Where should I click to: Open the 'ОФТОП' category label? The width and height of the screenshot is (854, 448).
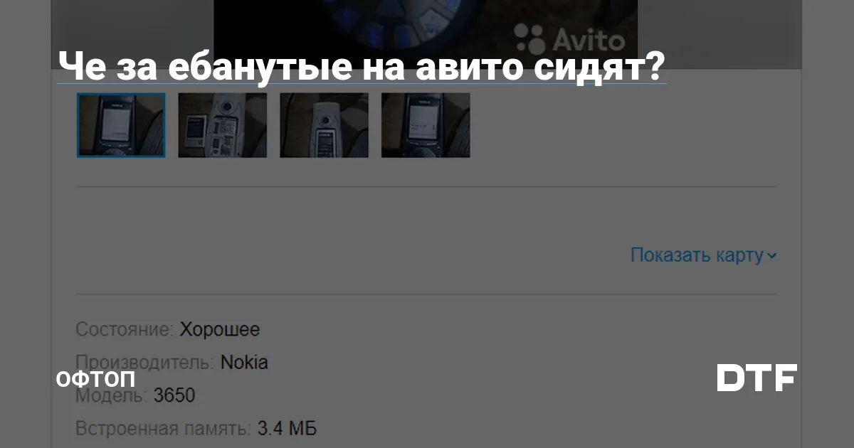pyautogui.click(x=95, y=379)
